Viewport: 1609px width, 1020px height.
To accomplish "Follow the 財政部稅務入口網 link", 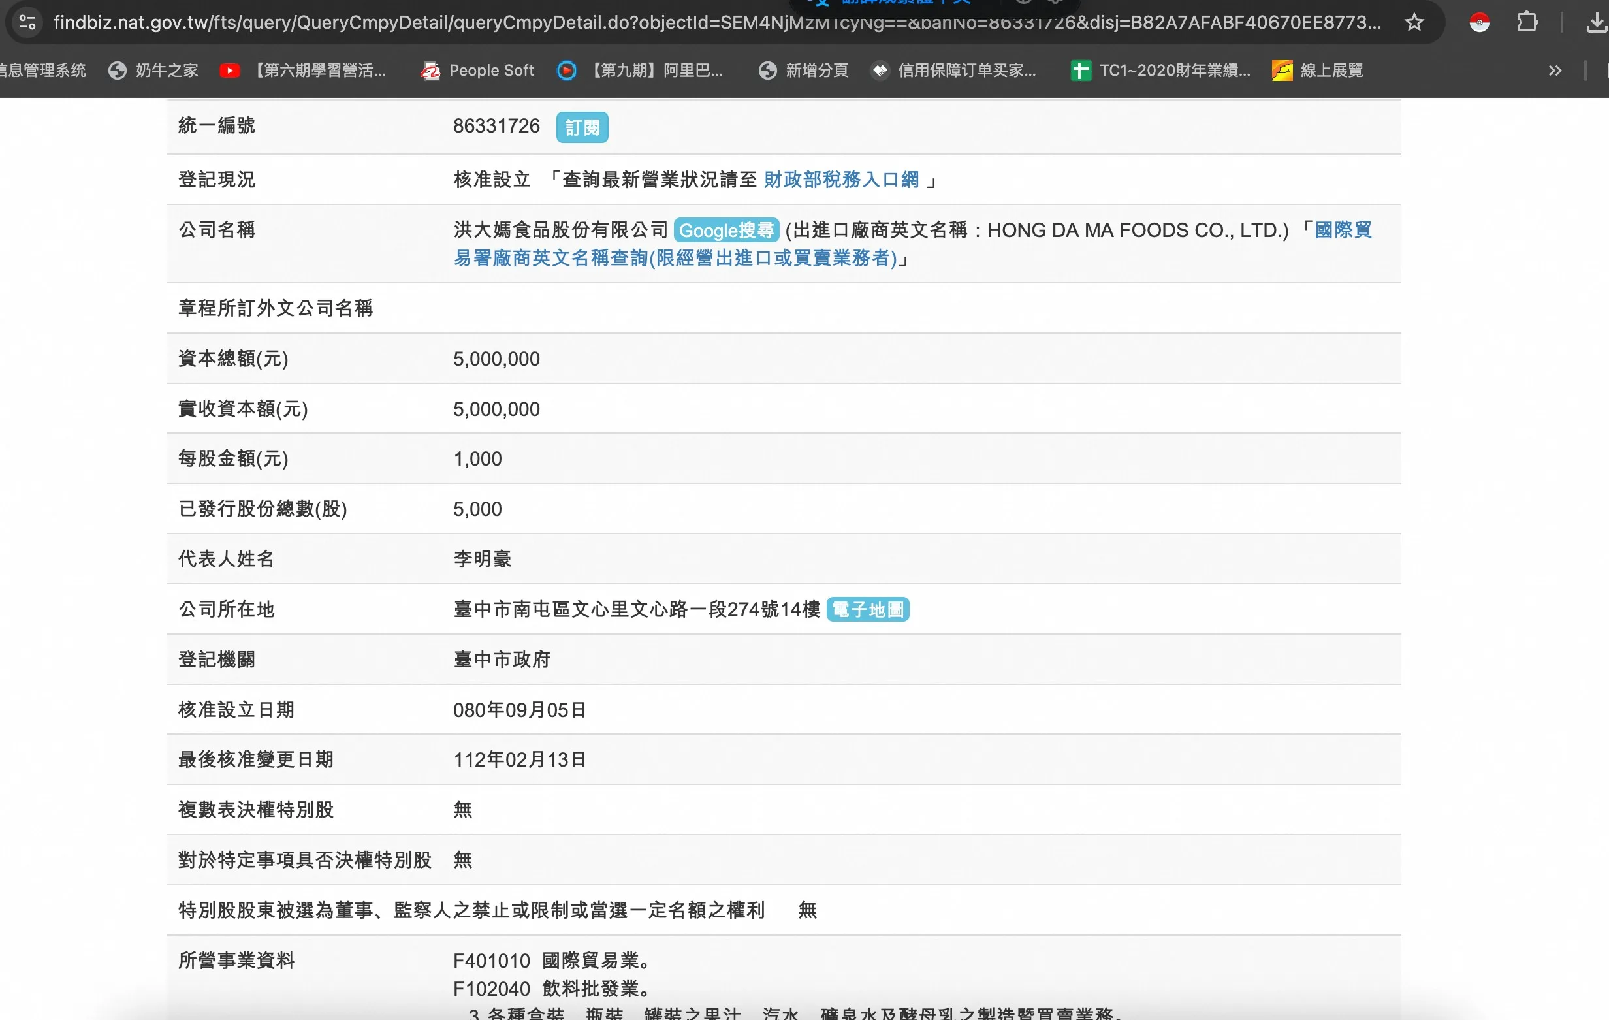I will pyautogui.click(x=841, y=179).
